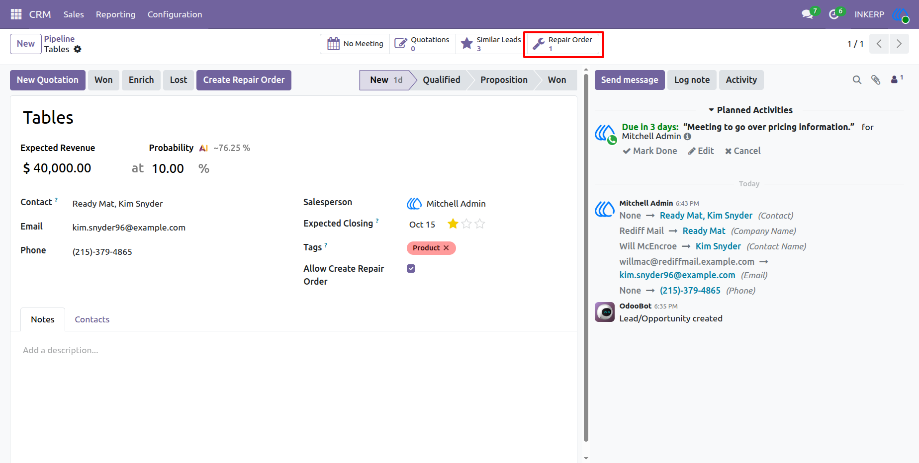The width and height of the screenshot is (919, 463).
Task: Attach files with the paperclip icon
Action: coord(876,80)
